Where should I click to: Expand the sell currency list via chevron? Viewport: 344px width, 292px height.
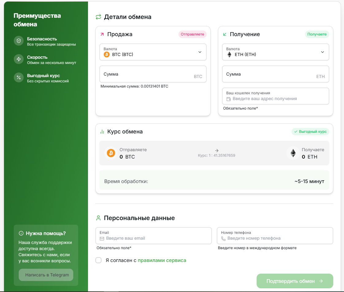pyautogui.click(x=200, y=52)
